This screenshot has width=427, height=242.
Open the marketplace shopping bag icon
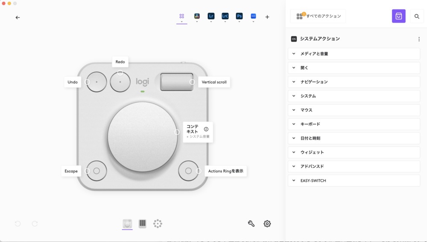pyautogui.click(x=398, y=16)
